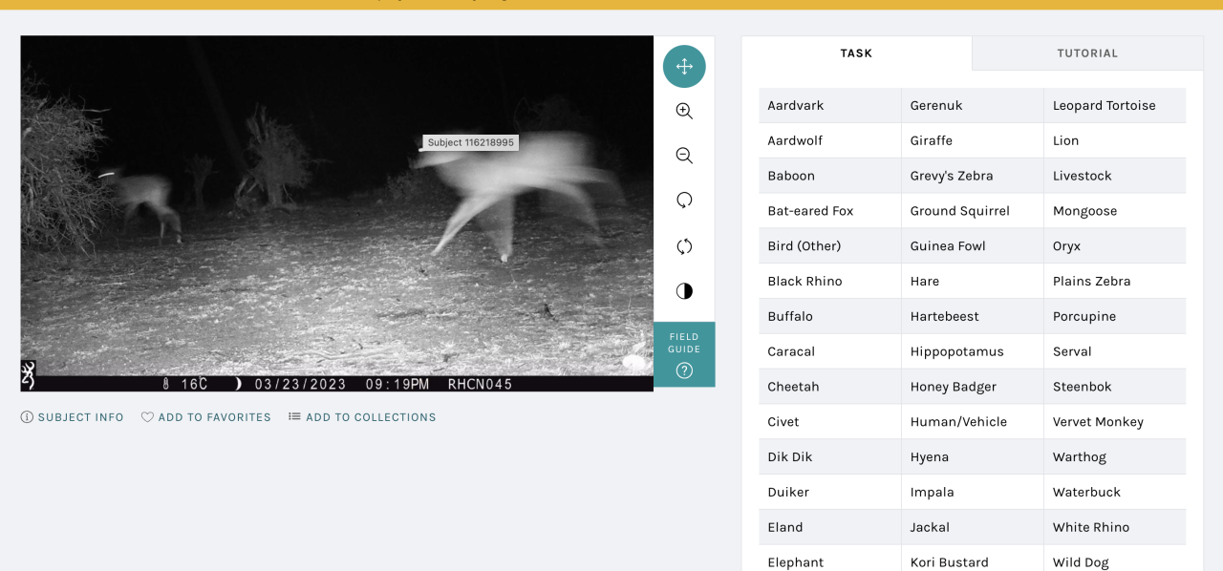Select Giraffe option
Image resolution: width=1223 pixels, height=571 pixels.
tap(973, 140)
